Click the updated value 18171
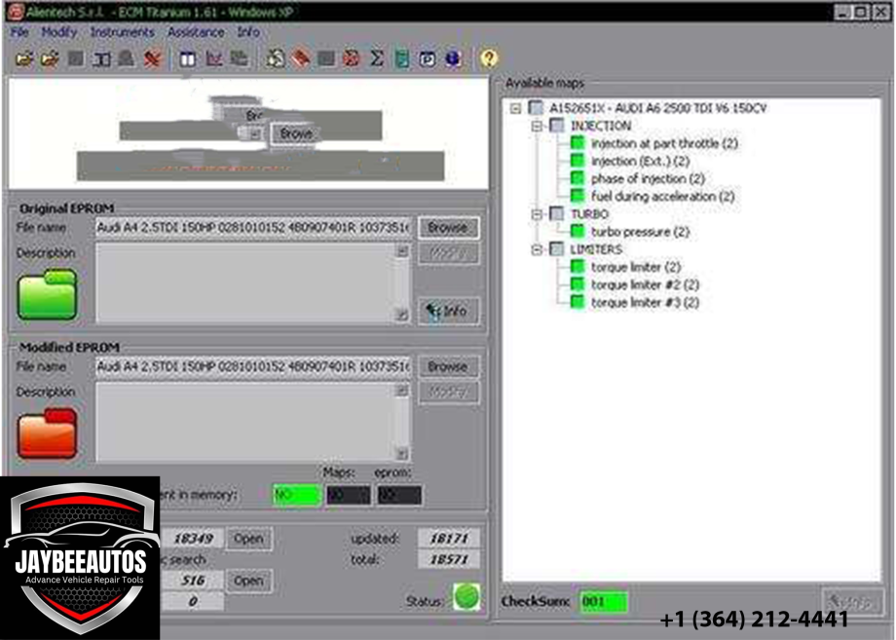The height and width of the screenshot is (640, 896). point(449,539)
